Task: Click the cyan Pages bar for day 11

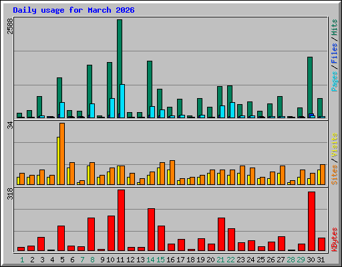Action: click(x=122, y=101)
